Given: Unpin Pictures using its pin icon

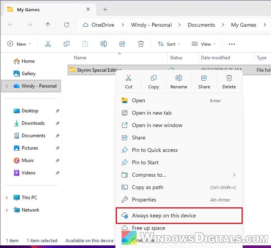Looking at the screenshot, I should [x=57, y=148].
